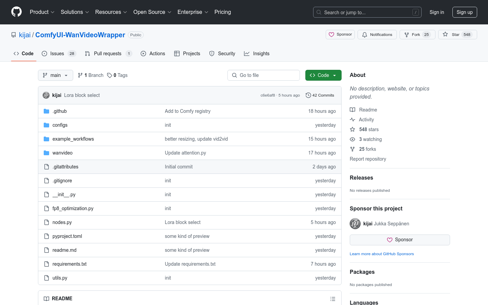Viewport: 488px width, 305px height.
Task: Click the Search or jump to field
Action: (x=367, y=12)
